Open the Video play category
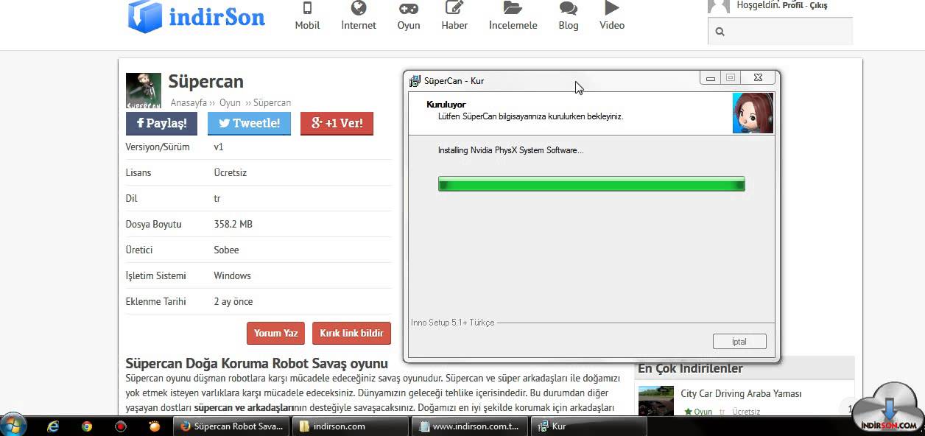925x436 pixels. click(612, 16)
